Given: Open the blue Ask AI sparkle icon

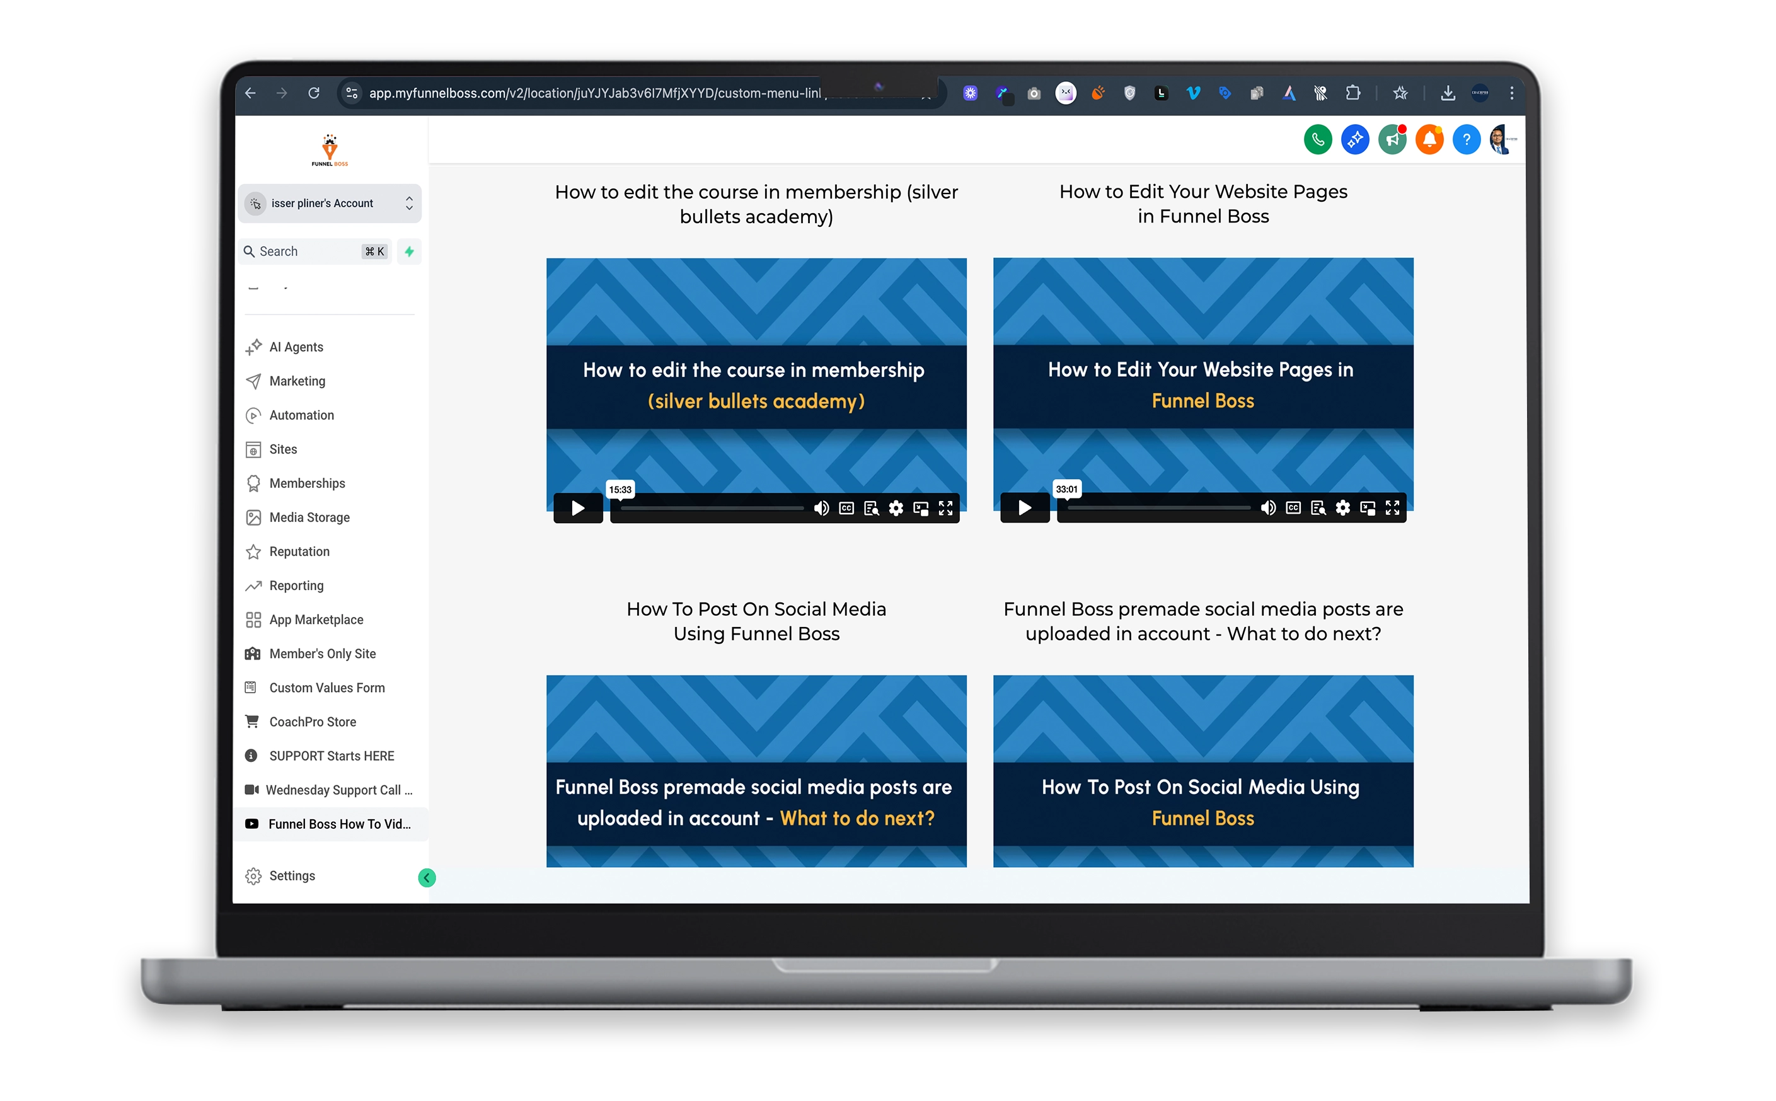Looking at the screenshot, I should tap(1354, 139).
